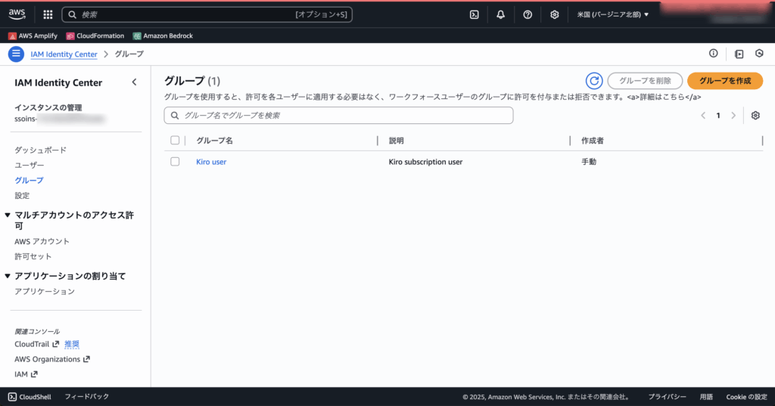This screenshot has width=775, height=406.
Task: Open the 米国 (バージニア北部) region dropdown
Action: [612, 14]
